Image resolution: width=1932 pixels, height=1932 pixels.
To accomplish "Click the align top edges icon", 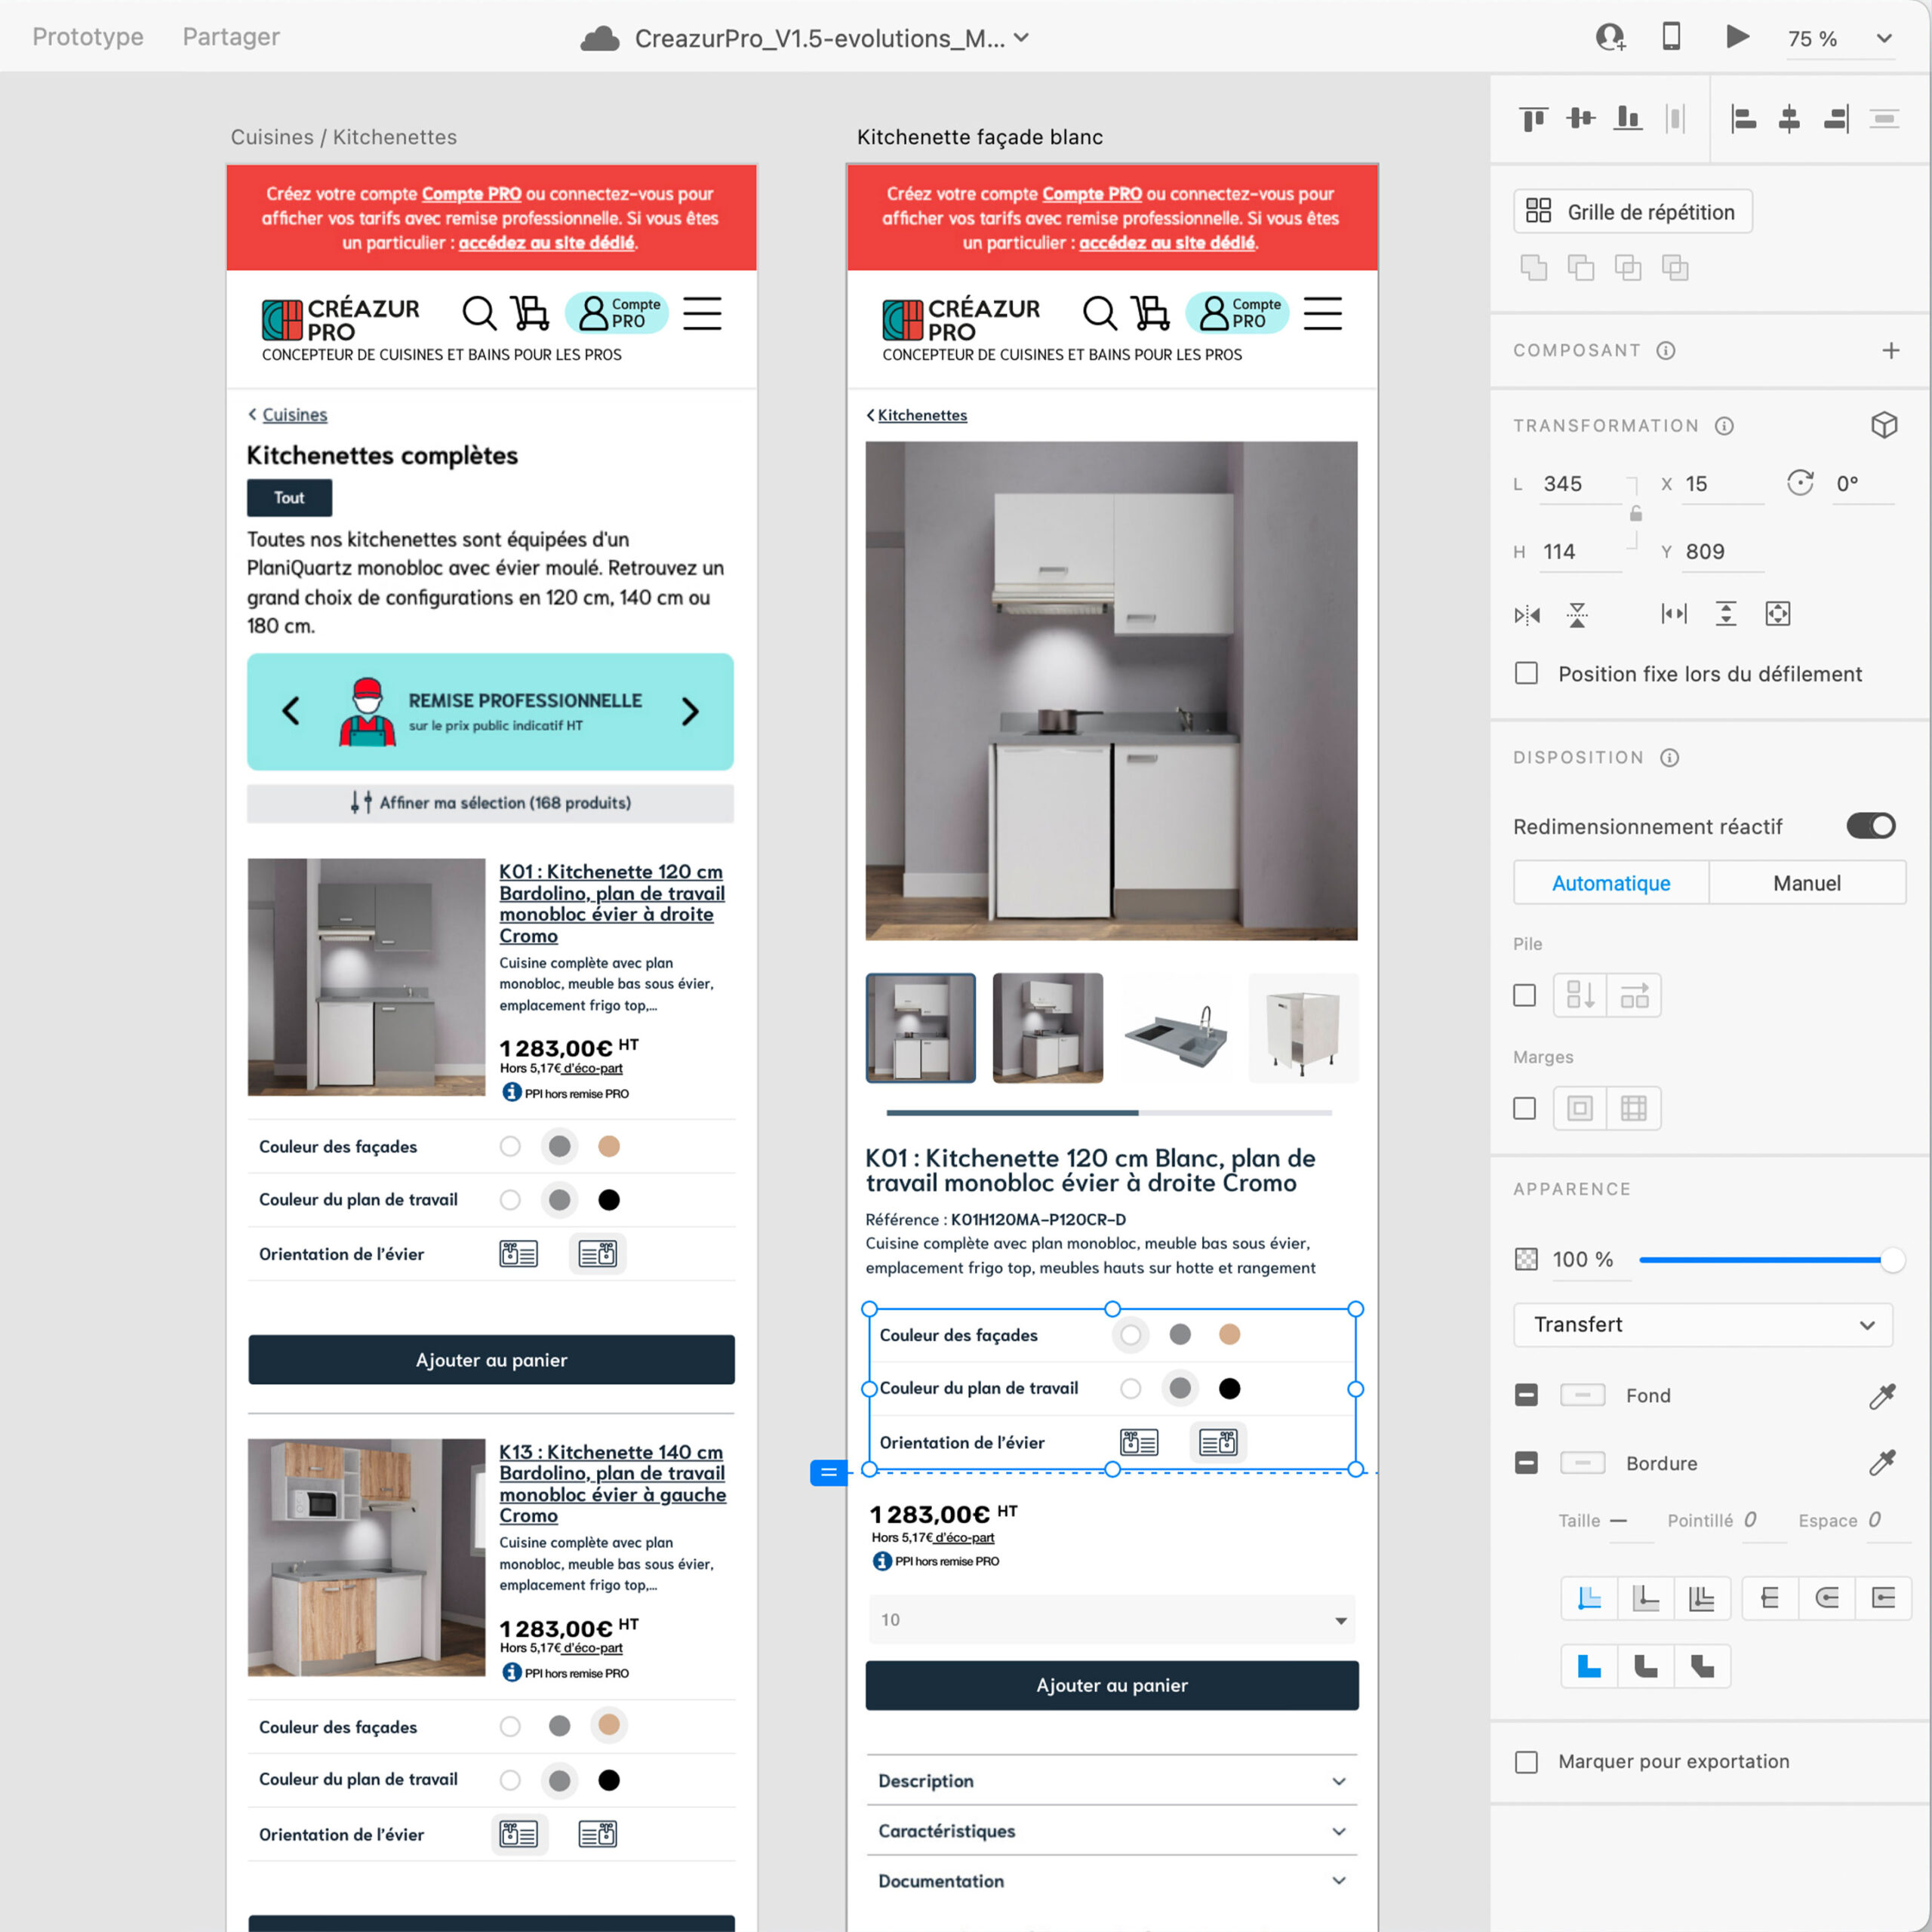I will coord(1533,119).
